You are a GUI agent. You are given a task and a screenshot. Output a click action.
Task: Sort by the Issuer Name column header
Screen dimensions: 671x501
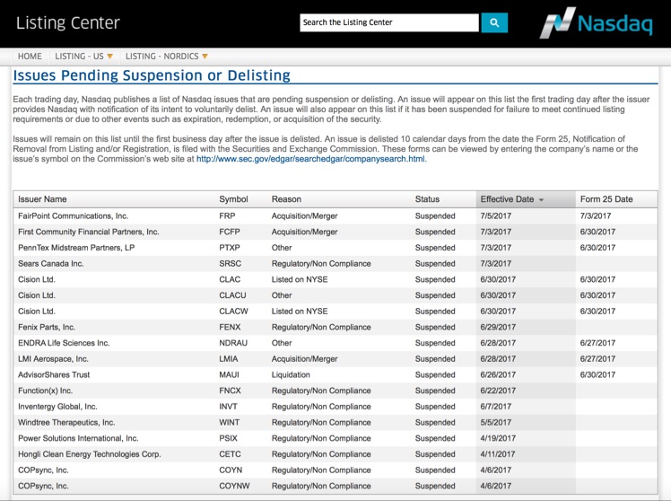click(x=42, y=199)
